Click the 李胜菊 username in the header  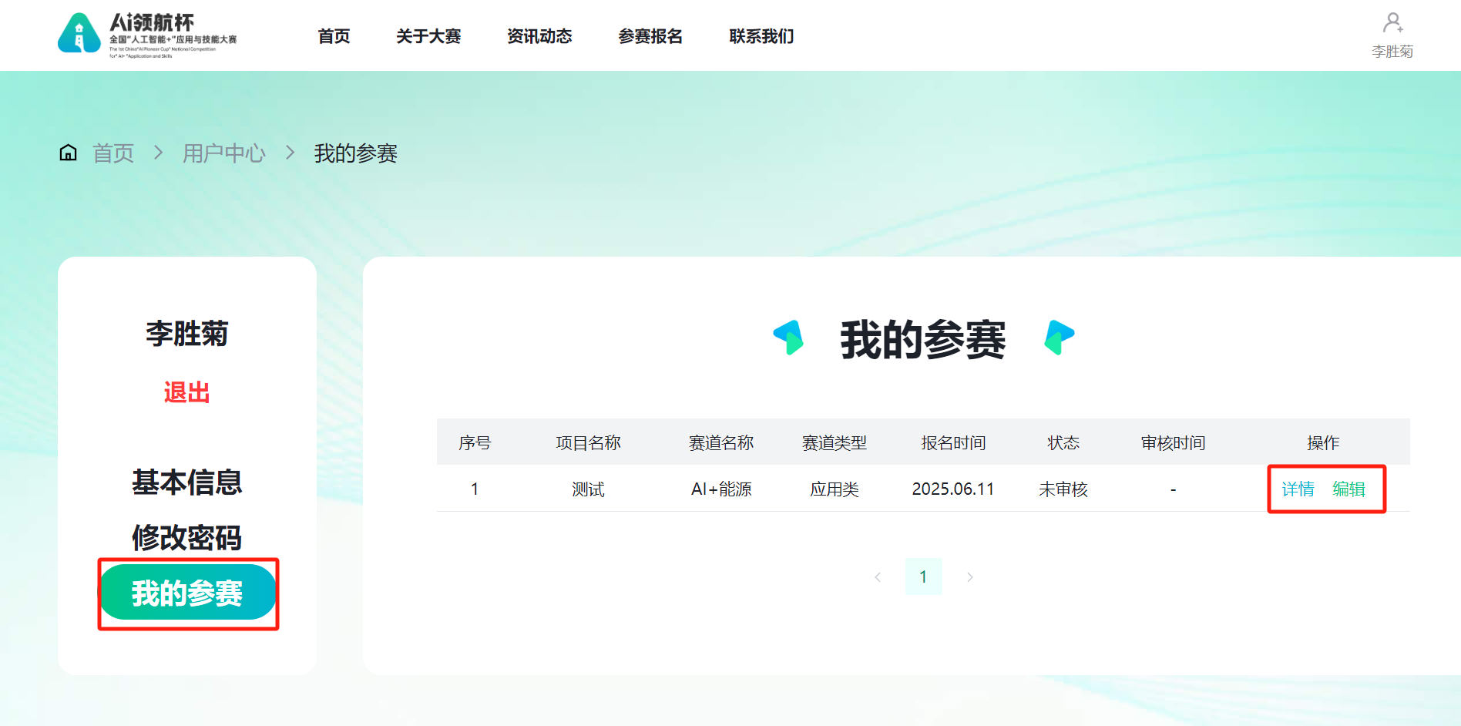pyautogui.click(x=1392, y=52)
